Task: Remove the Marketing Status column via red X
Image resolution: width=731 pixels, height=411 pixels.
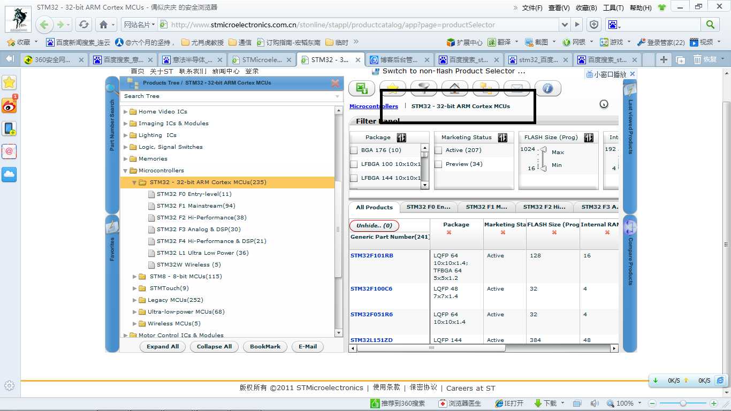Action: (x=502, y=232)
